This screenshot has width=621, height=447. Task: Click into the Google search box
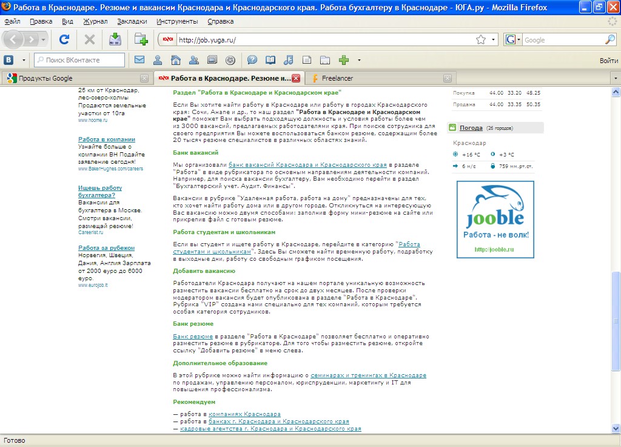coord(563,40)
